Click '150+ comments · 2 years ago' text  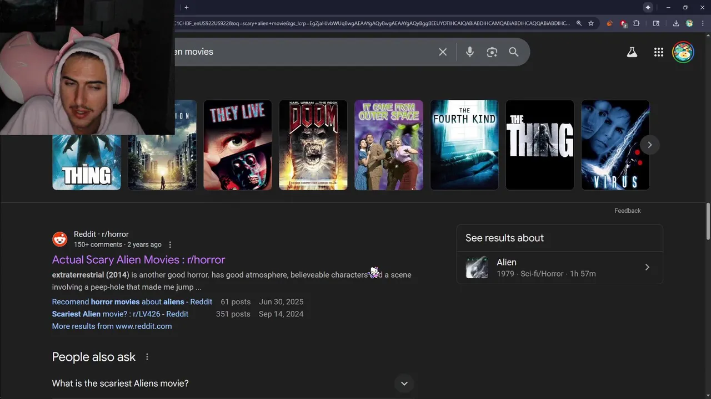118,244
